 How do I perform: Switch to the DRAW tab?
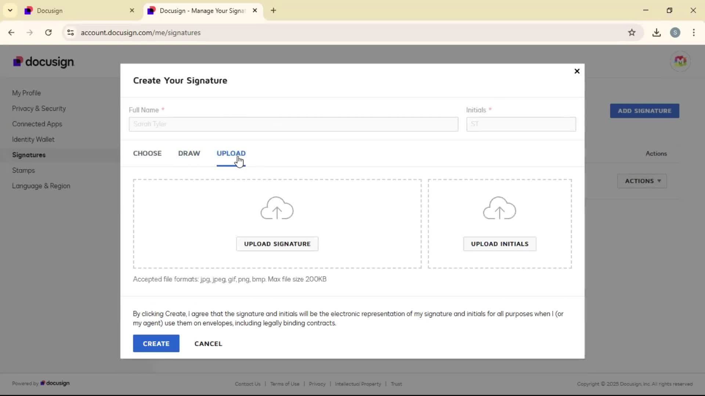point(189,153)
